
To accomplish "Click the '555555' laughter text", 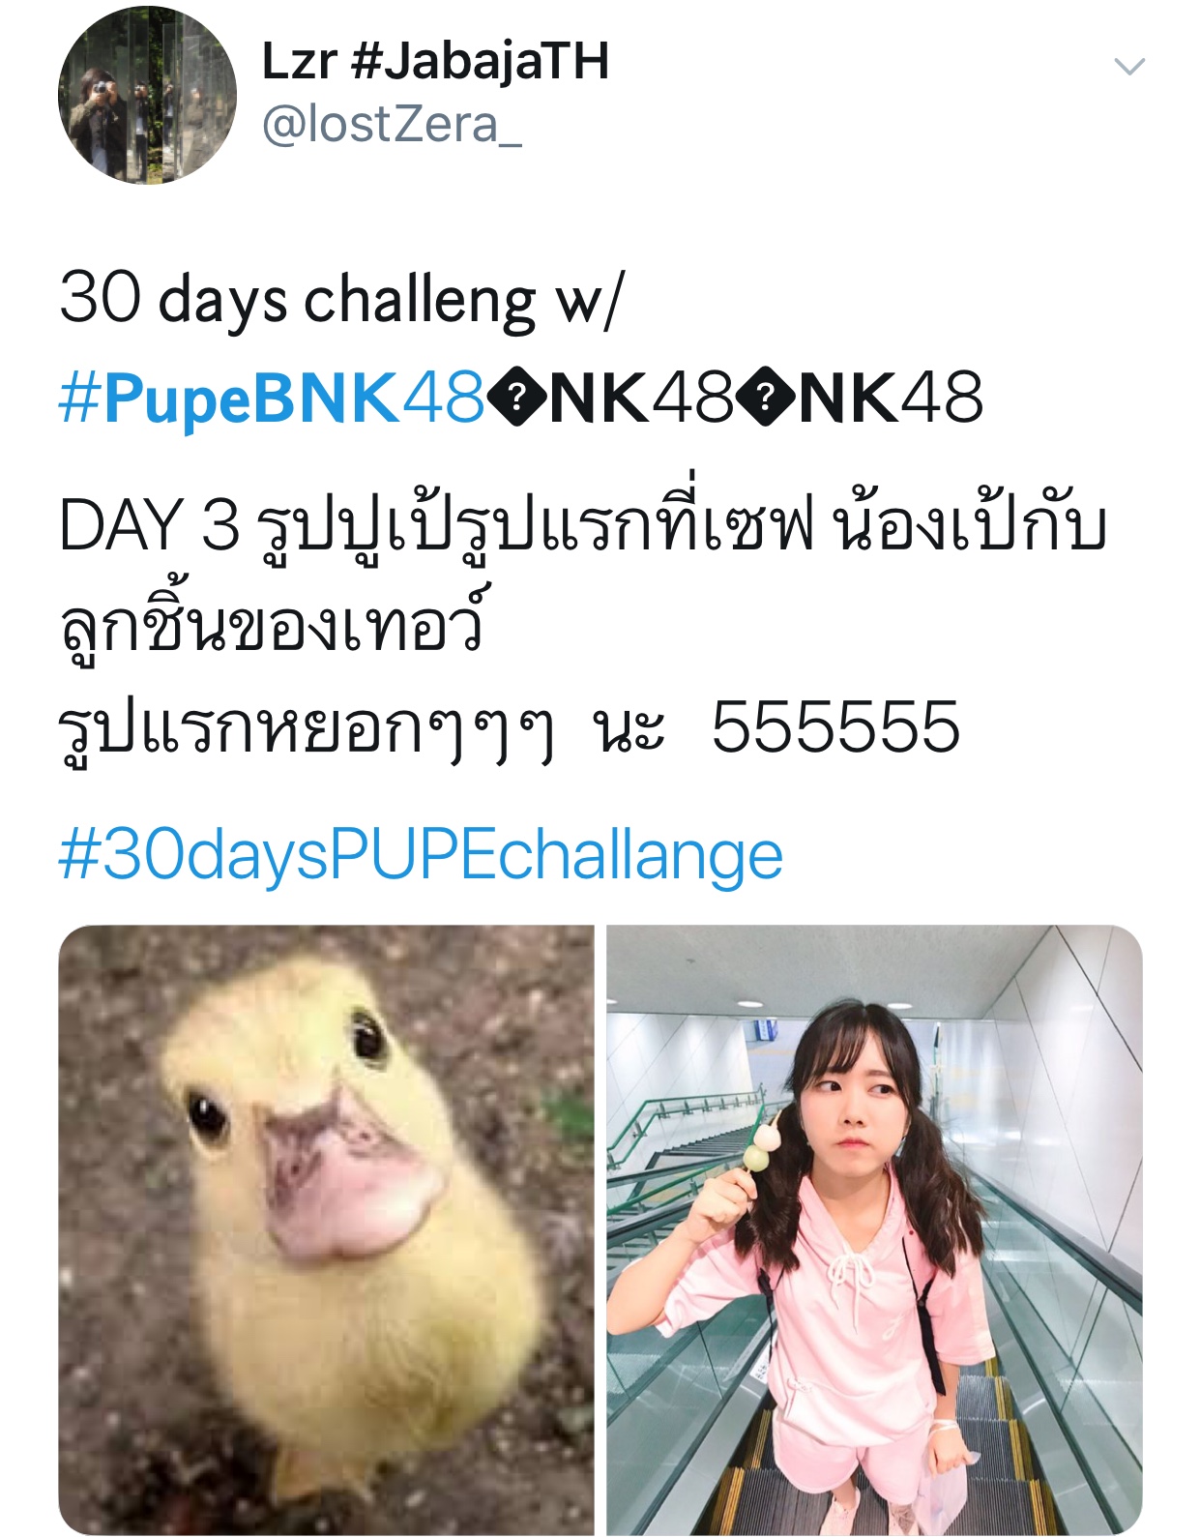I will click(x=835, y=727).
